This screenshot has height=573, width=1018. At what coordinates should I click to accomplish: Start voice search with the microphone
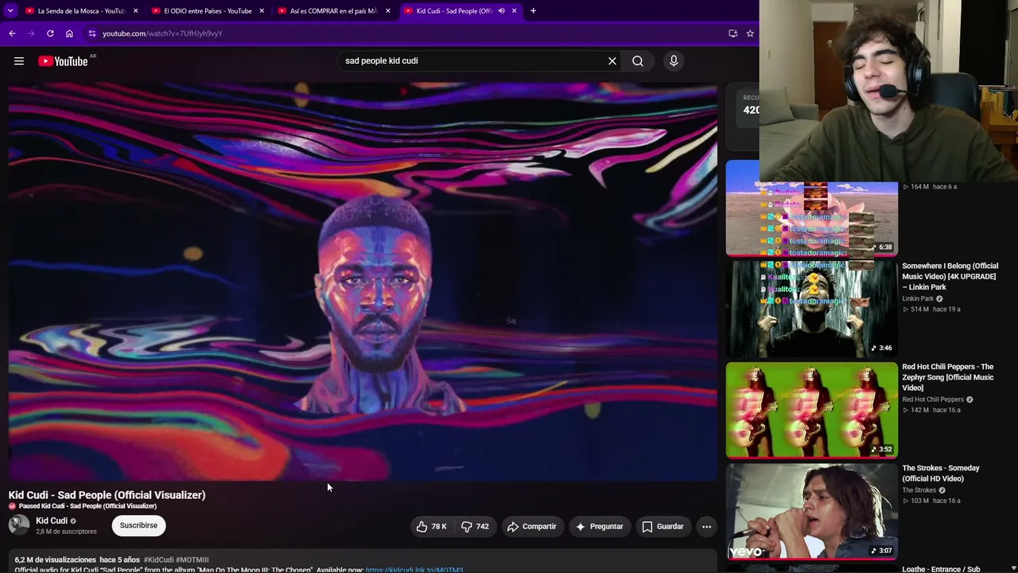(674, 60)
